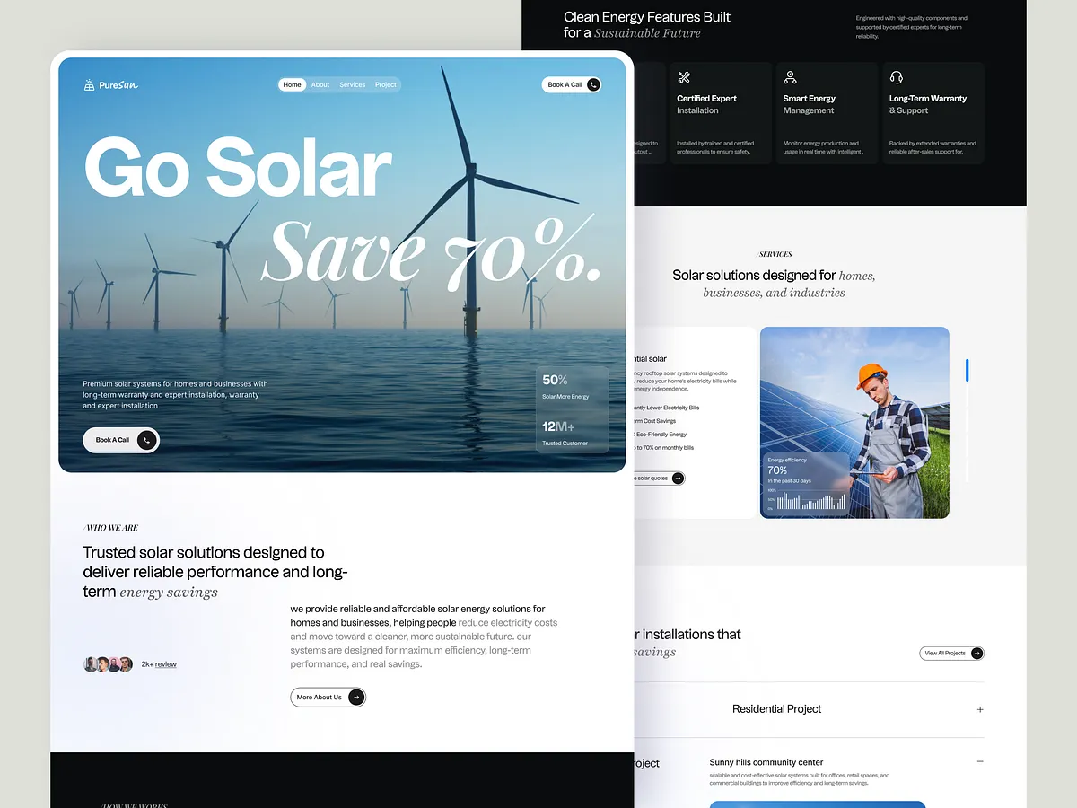Open the About nav item

pos(320,84)
